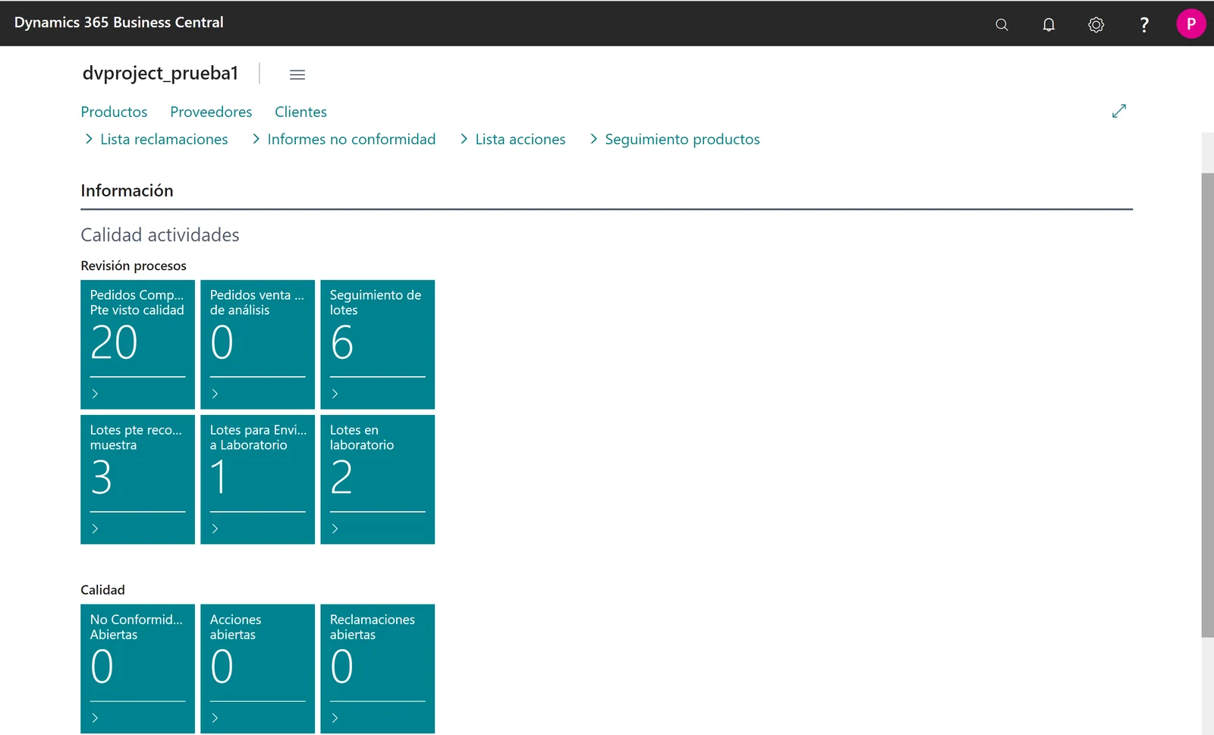Click the number 0 on No Conformidades Abiertas tile
The height and width of the screenshot is (735, 1214).
[102, 667]
